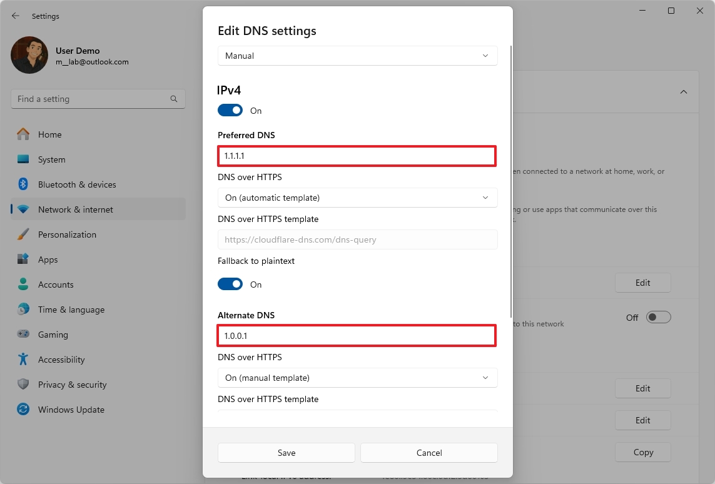Select Network & internet in the sidebar
This screenshot has width=715, height=484.
[74, 209]
